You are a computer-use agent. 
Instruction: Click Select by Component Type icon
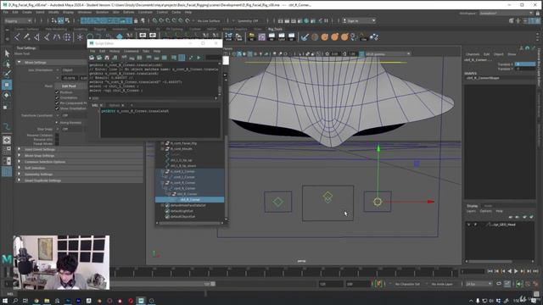point(67,20)
